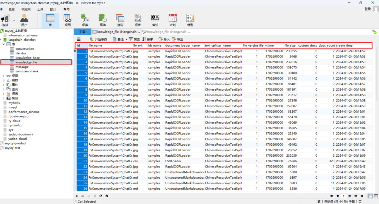Viewport: 379px width, 204px height.
Task: Click the 函数 (Function) toolbar icon
Action: coord(85,20)
